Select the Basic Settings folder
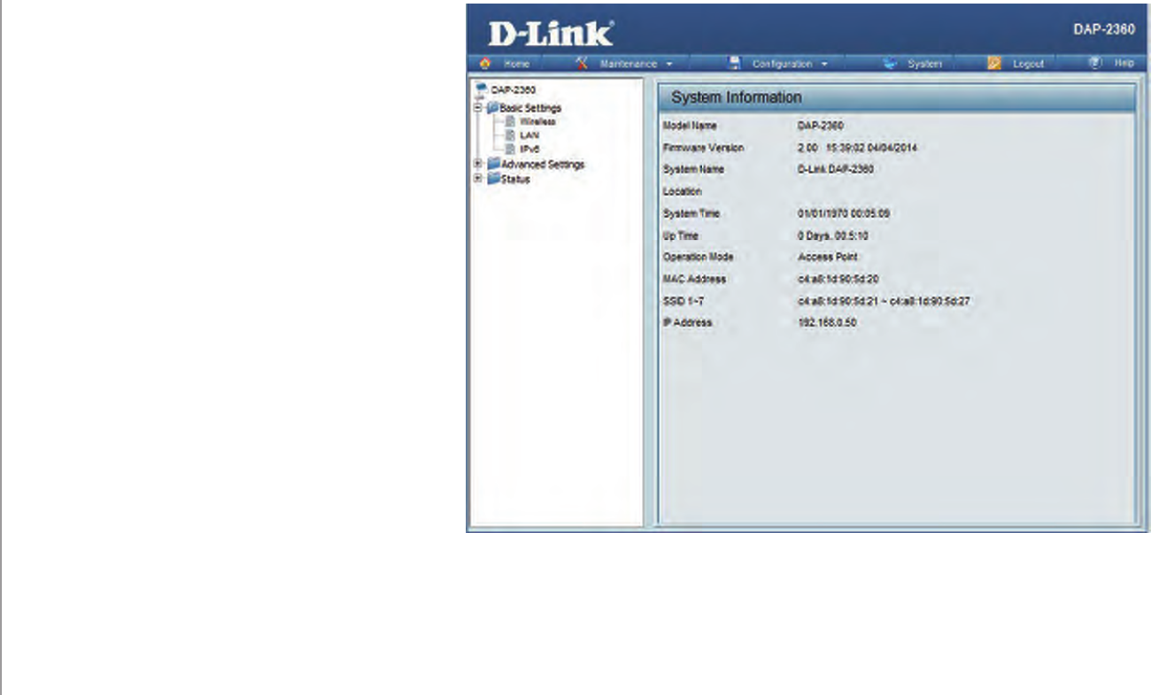The image size is (1151, 695). pyautogui.click(x=523, y=108)
